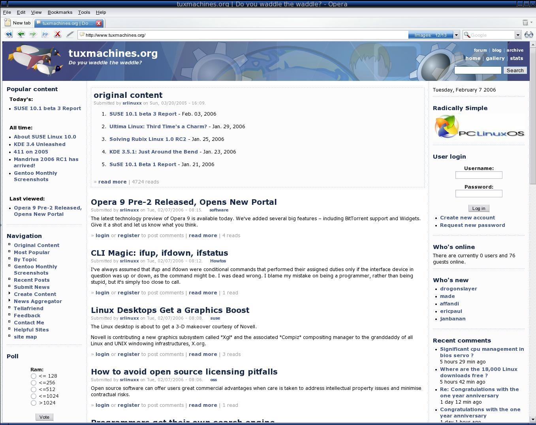536x425 pixels.
Task: Focus the Password input field
Action: coord(479,194)
